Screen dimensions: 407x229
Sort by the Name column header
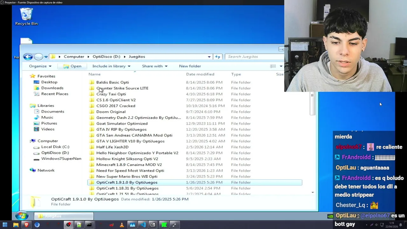[x=94, y=74]
